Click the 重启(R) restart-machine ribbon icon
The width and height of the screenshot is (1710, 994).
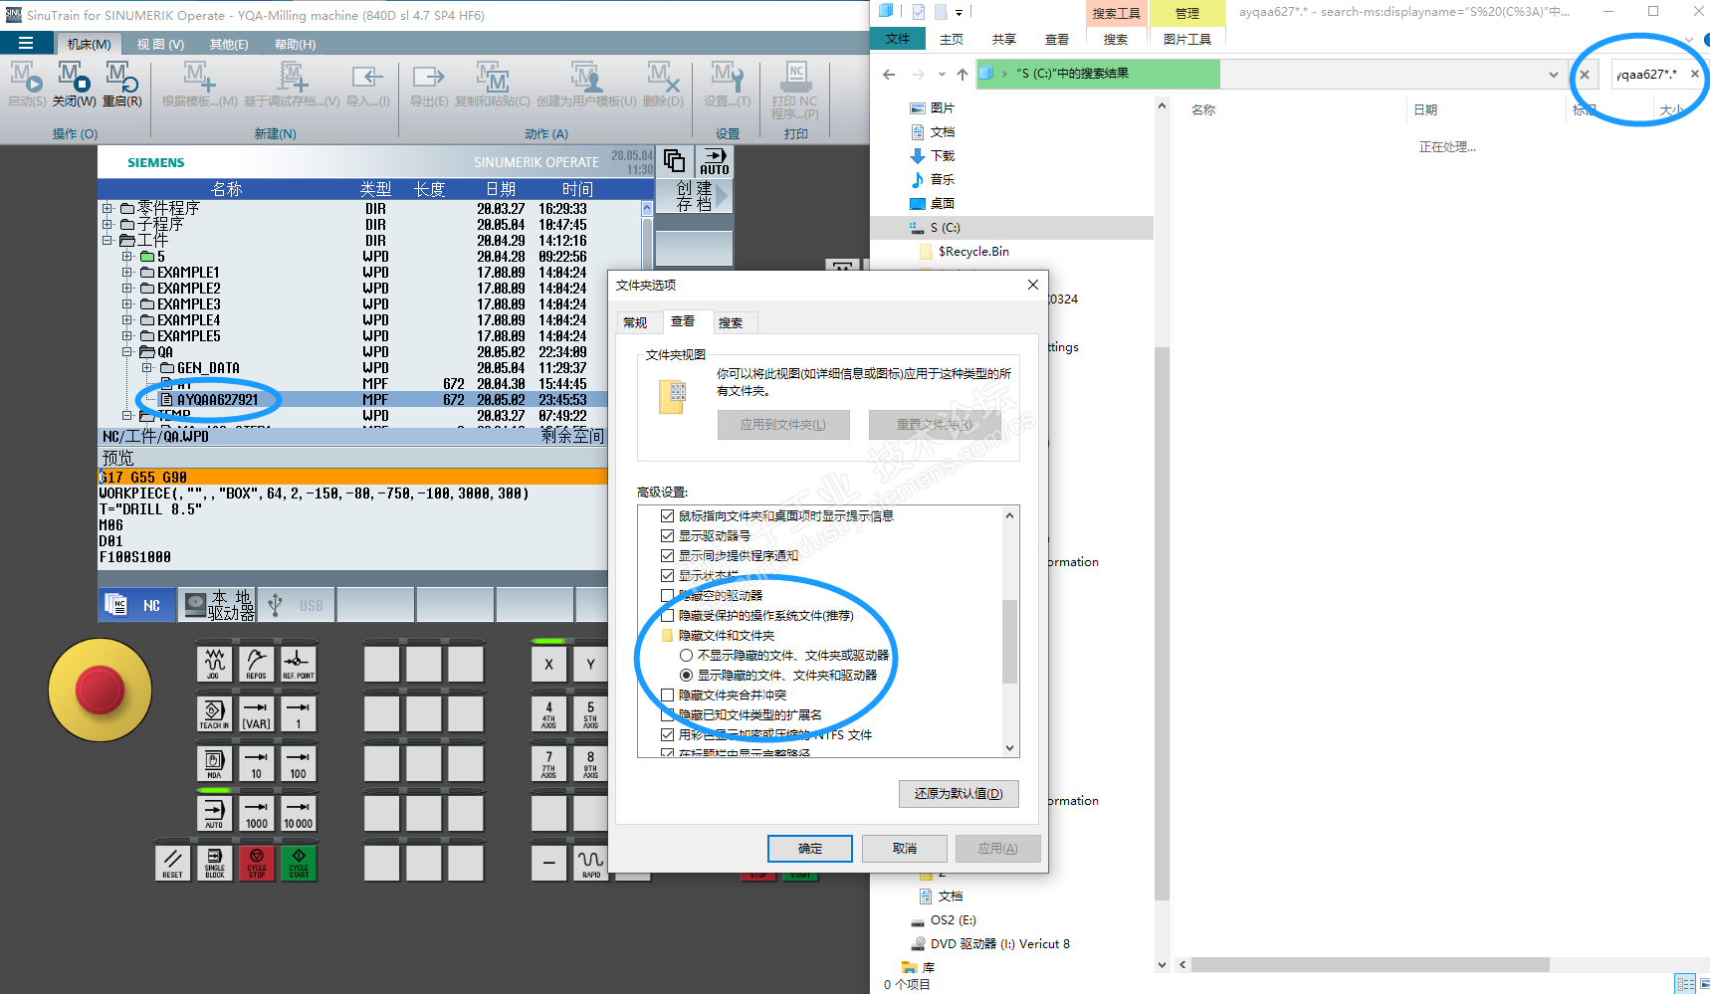click(122, 84)
